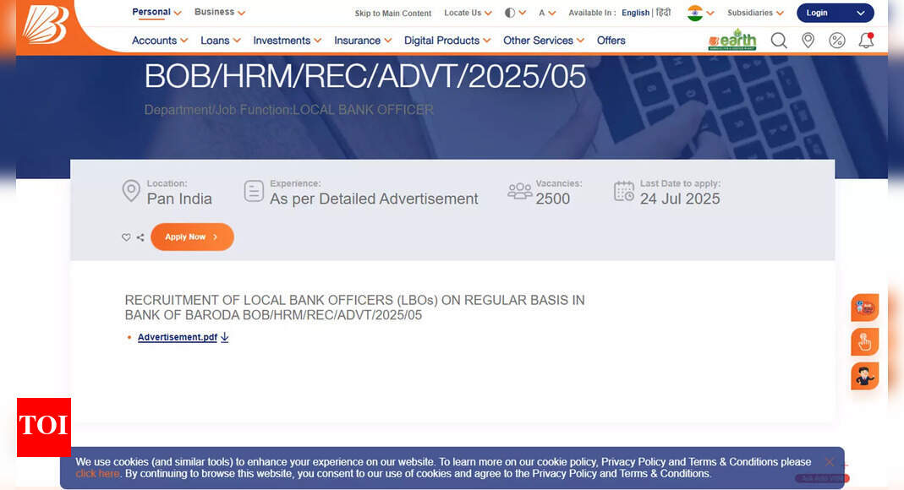Image resolution: width=904 pixels, height=490 pixels.
Task: Open the tap-hand floating side button
Action: pos(865,342)
